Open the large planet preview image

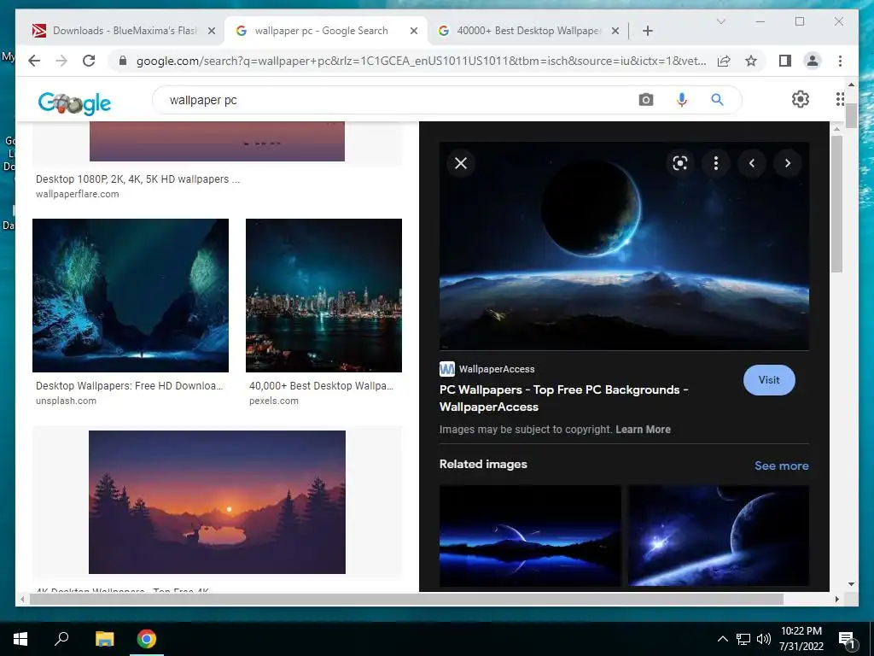(624, 246)
